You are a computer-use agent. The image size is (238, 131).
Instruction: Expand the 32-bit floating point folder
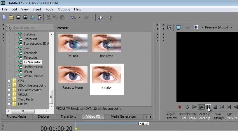tap(9, 85)
